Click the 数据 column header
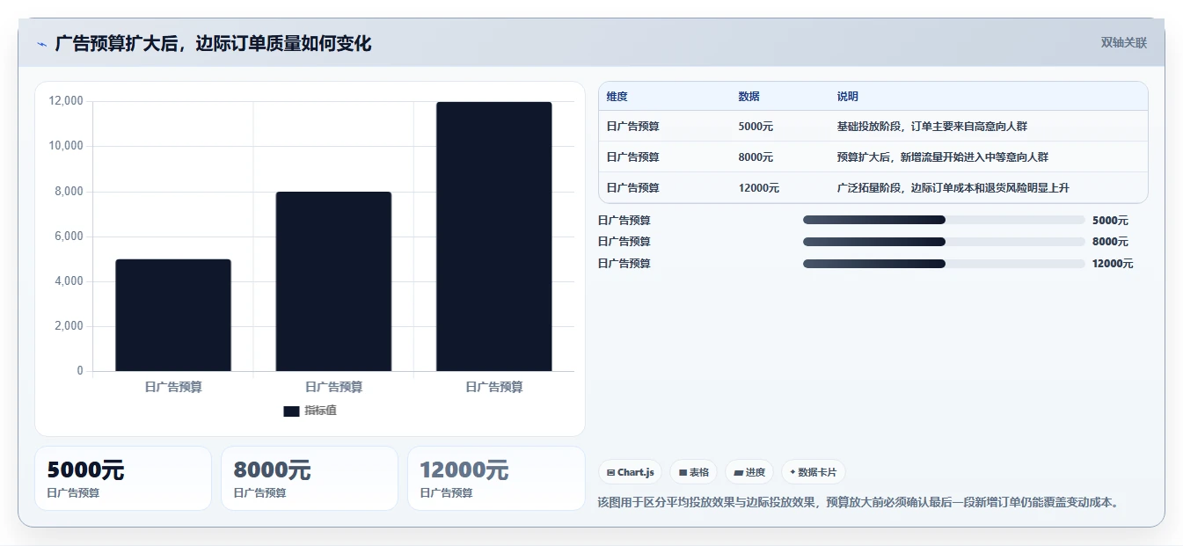Viewport: 1183px width, 546px height. click(x=749, y=97)
